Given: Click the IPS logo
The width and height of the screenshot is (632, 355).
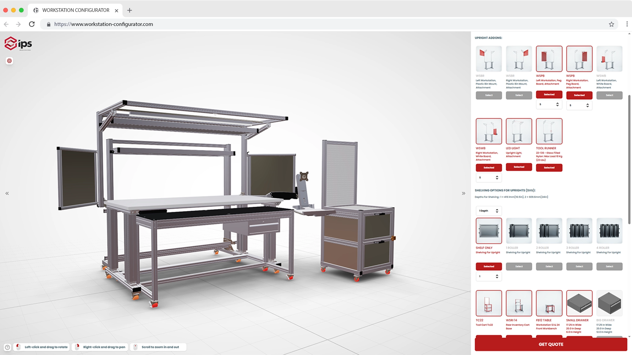Looking at the screenshot, I should tap(18, 43).
